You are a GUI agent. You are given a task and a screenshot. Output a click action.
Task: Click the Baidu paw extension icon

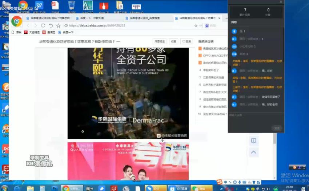tap(207, 25)
